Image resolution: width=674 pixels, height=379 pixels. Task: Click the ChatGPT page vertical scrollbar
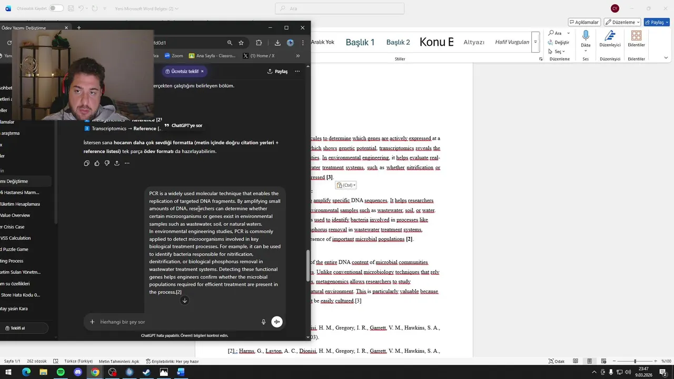(308, 266)
